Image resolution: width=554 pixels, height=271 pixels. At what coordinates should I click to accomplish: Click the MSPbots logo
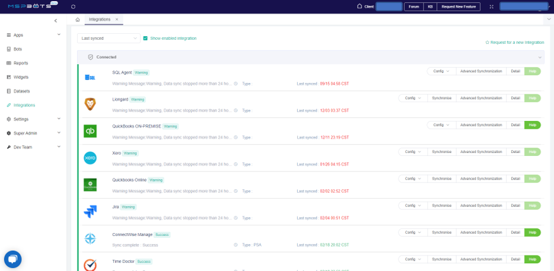coord(33,6)
